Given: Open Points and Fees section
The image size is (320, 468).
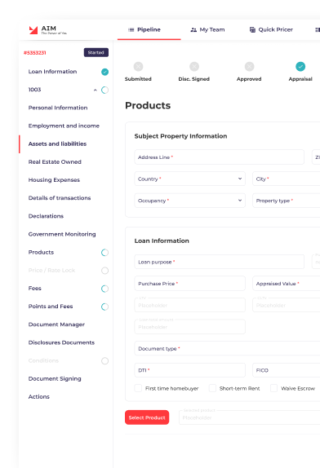Looking at the screenshot, I should click(51, 307).
